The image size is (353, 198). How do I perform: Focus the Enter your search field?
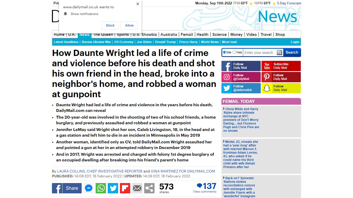260,53
